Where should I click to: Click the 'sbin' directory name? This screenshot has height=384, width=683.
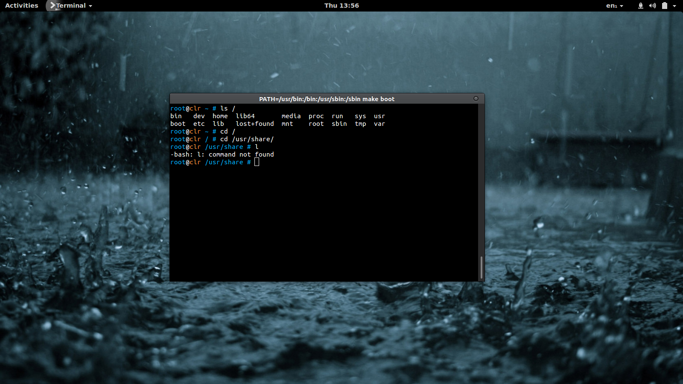tap(339, 124)
